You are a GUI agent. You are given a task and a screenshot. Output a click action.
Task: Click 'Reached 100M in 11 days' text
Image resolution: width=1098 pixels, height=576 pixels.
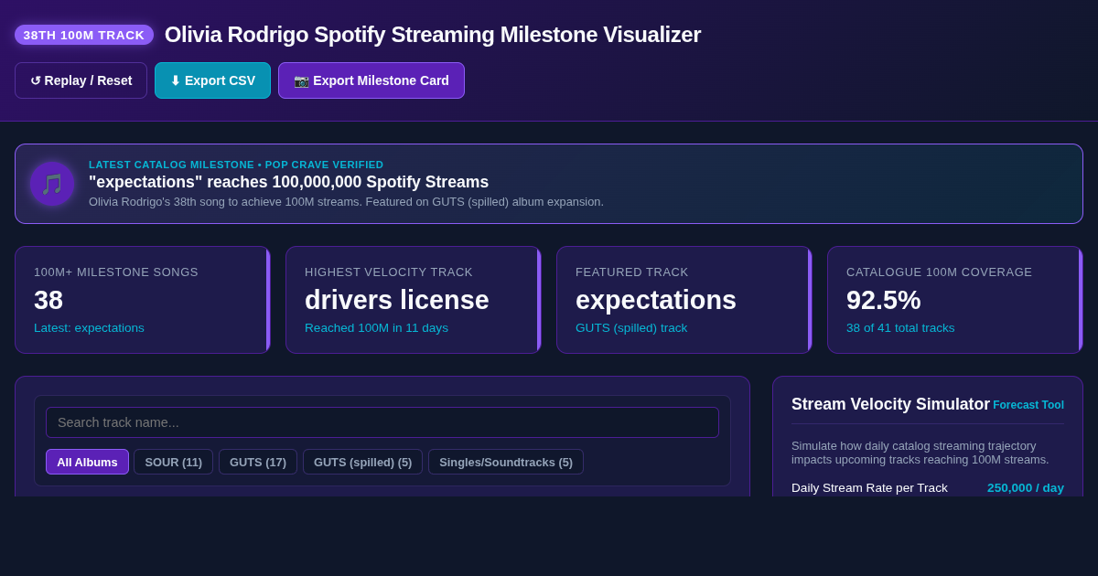pos(376,328)
